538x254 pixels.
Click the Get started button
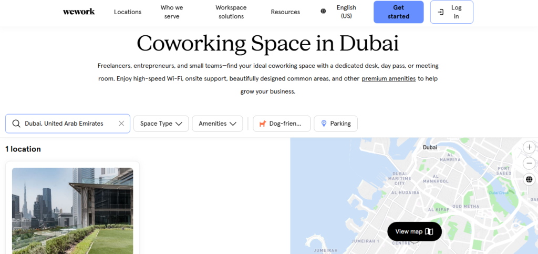399,12
